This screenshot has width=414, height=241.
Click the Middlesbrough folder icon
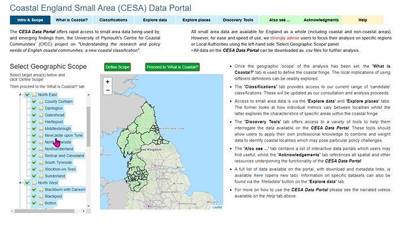coord(41,129)
